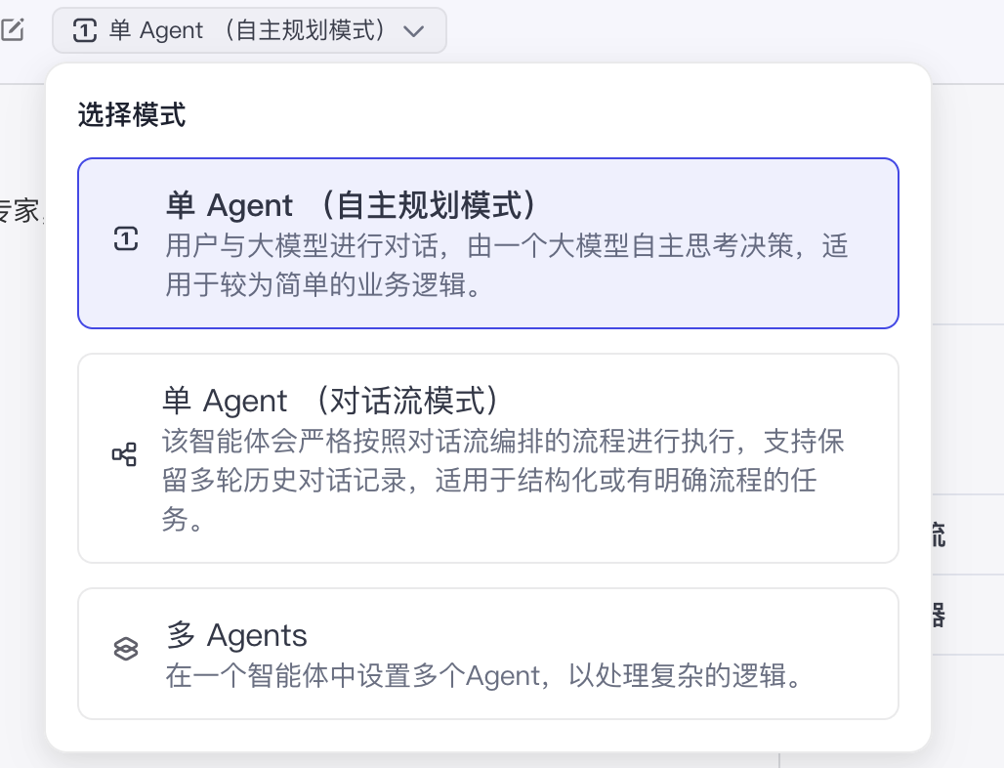Click the partially hidden 器 label at right edge

coord(938,615)
